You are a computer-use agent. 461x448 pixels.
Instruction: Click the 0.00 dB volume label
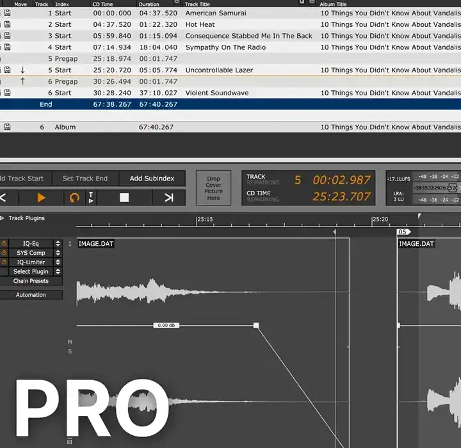(166, 325)
